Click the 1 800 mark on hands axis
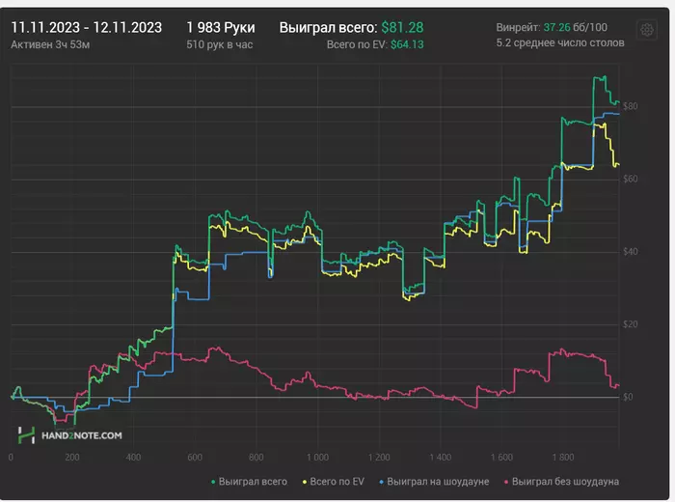675x502 pixels. (562, 458)
